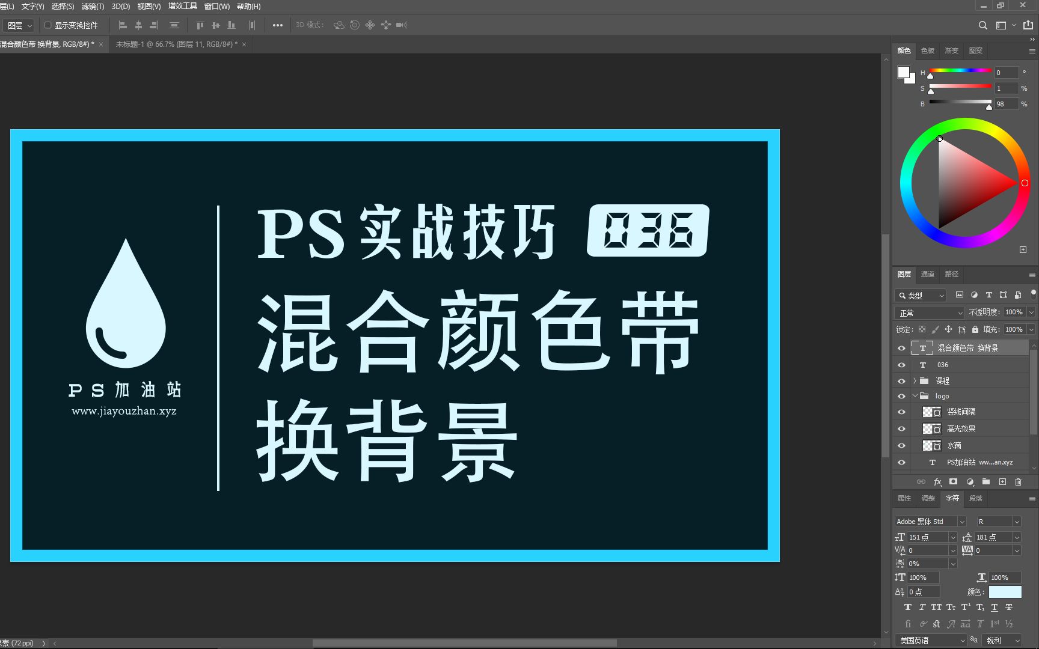
Task: Filter layers by smart object type
Action: click(x=1017, y=295)
